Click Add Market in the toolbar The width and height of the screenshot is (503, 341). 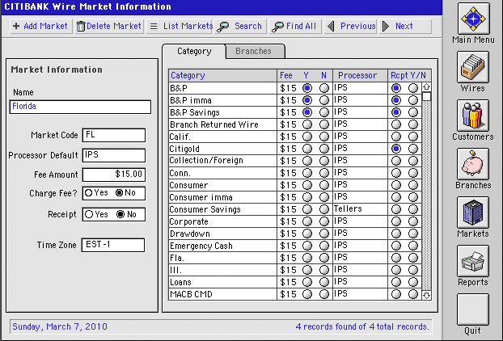(41, 27)
